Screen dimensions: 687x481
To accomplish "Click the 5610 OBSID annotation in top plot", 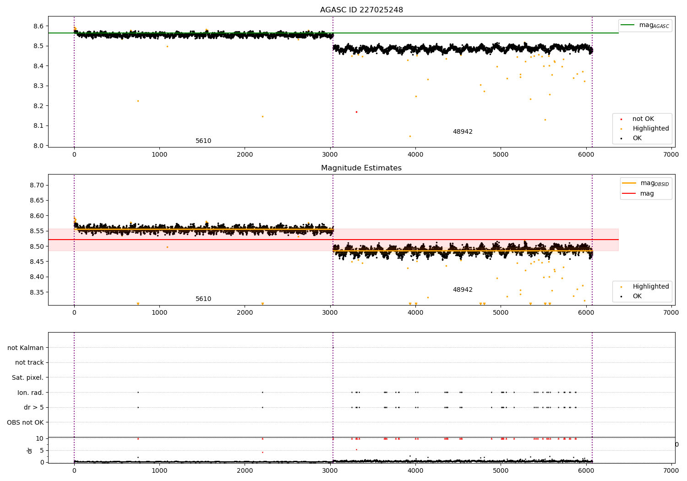I will tap(203, 141).
